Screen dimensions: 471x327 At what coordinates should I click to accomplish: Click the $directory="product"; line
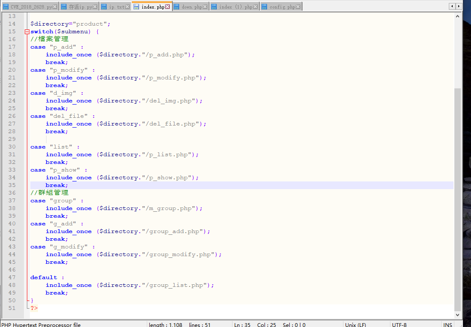click(x=70, y=24)
